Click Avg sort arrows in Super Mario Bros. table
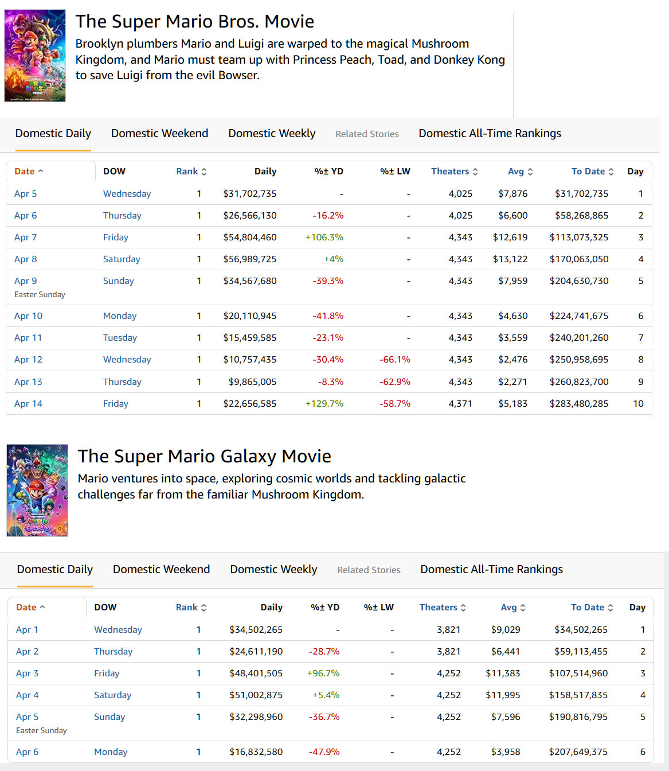Viewport: 669px width, 771px height. [x=530, y=172]
